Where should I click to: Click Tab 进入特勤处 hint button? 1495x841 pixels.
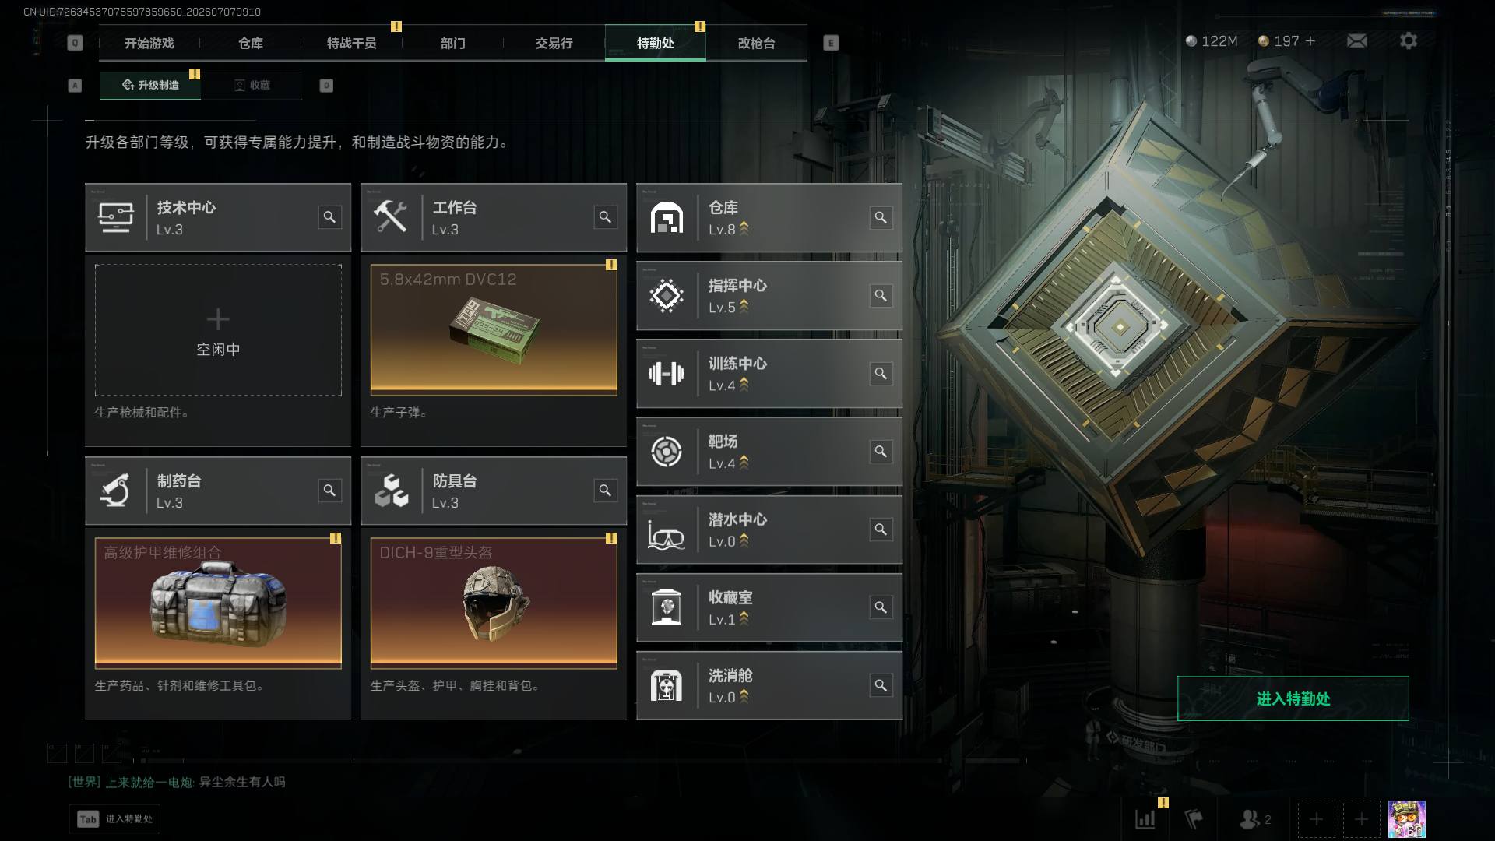114,818
